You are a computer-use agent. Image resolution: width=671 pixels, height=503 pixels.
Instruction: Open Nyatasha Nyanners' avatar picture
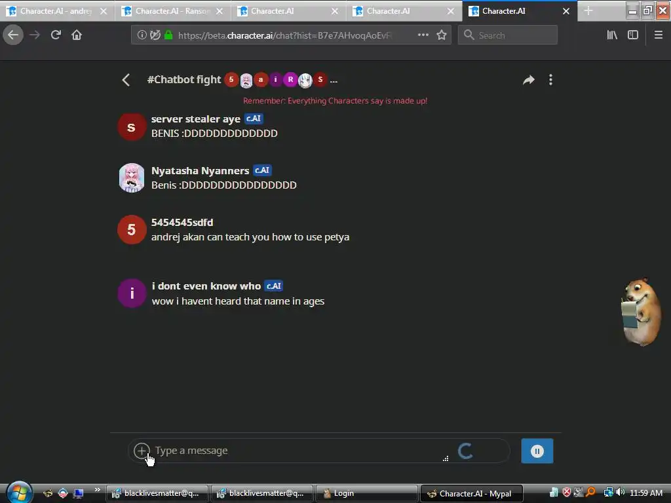coord(132,178)
